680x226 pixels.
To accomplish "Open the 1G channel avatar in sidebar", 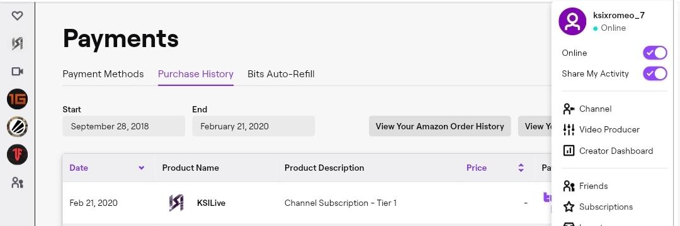I will (18, 99).
